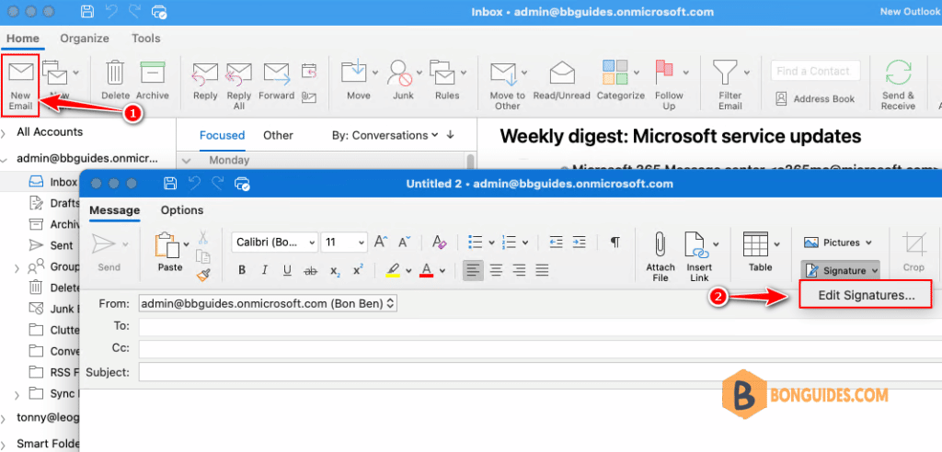Apply yellow text highlight color
The width and height of the screenshot is (942, 452).
[x=393, y=271]
